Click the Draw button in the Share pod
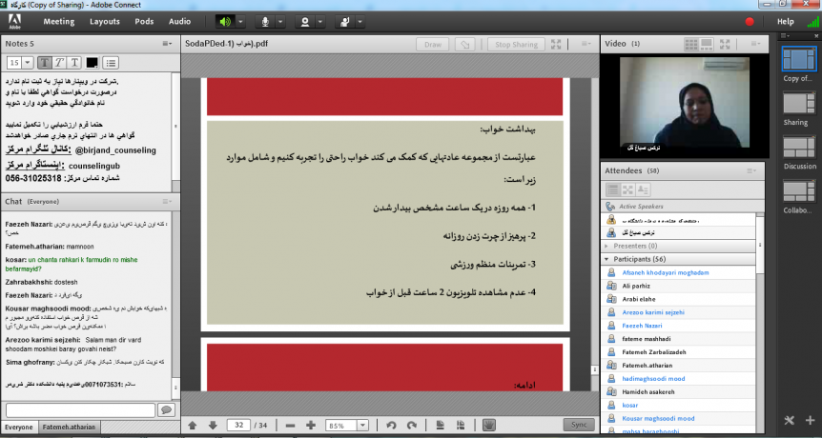The height and width of the screenshot is (438, 822). (x=433, y=45)
